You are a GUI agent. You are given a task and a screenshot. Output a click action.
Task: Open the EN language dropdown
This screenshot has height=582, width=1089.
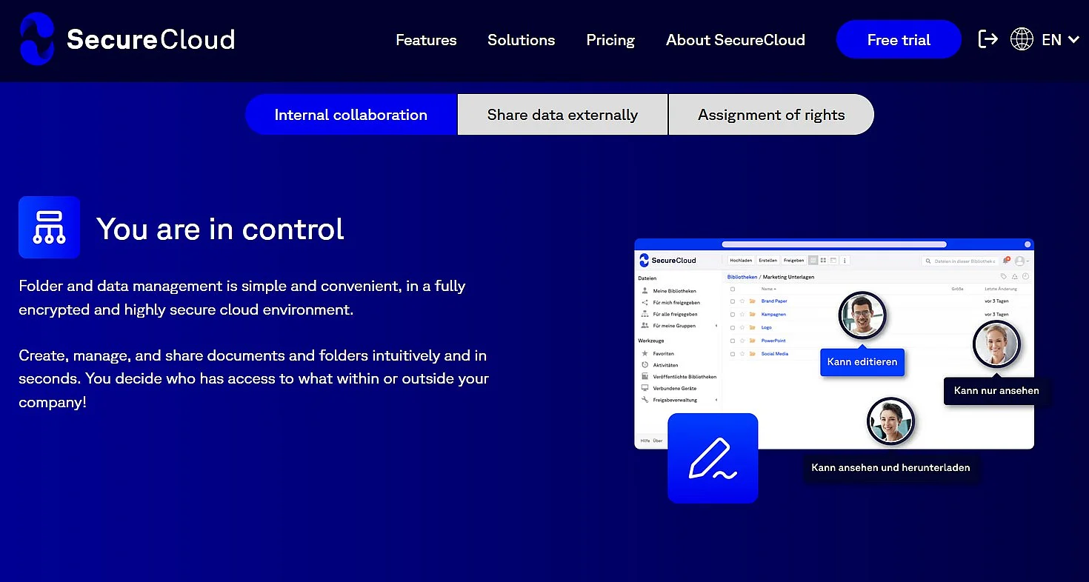(x=1061, y=40)
